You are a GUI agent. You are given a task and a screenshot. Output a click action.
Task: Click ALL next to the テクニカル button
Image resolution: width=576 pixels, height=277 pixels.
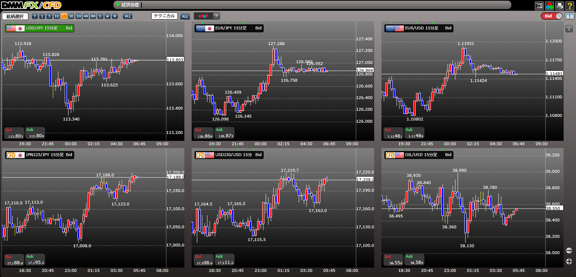(x=185, y=16)
